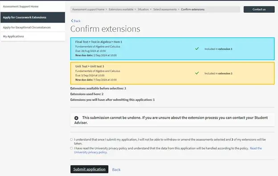The width and height of the screenshot is (278, 176).
Task: Click the Confirm extensions heading
Action: pos(105,29)
